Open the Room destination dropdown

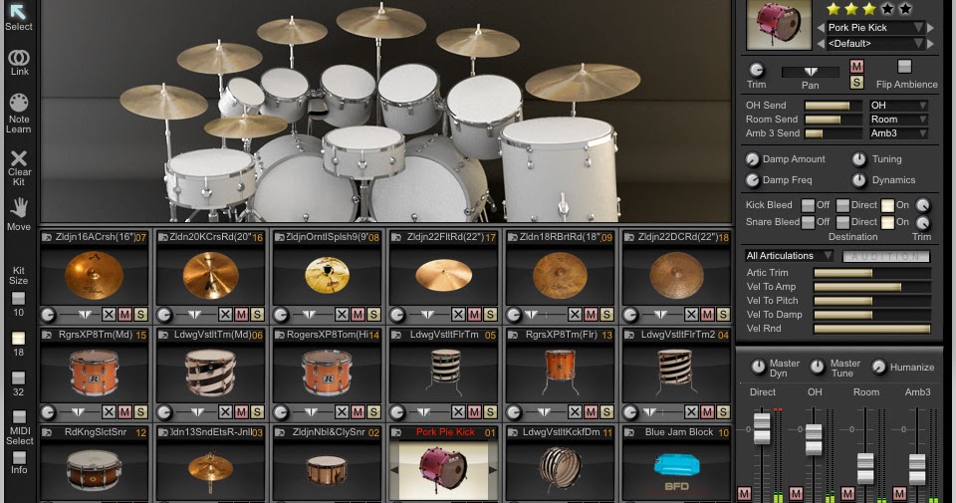click(x=898, y=120)
